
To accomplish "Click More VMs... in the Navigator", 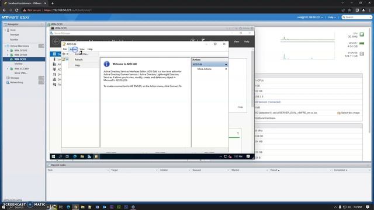I will coord(21,73).
